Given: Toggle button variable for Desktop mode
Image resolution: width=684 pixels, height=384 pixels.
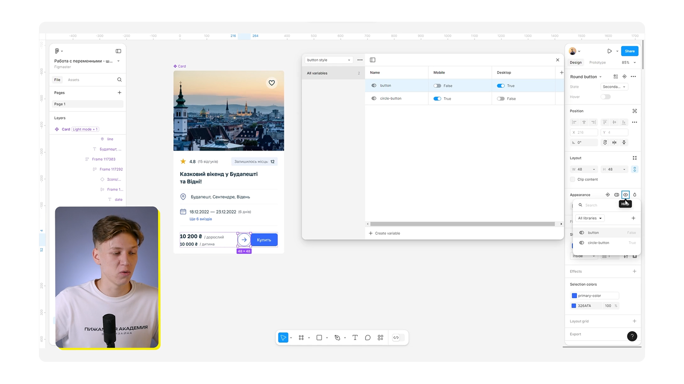Looking at the screenshot, I should pos(501,86).
